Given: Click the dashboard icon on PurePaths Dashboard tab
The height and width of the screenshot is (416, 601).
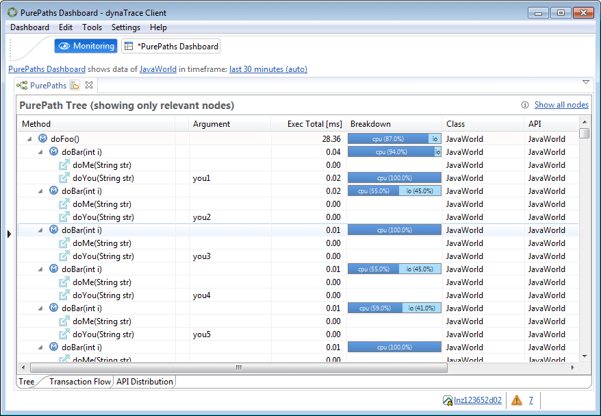Looking at the screenshot, I should click(x=129, y=46).
